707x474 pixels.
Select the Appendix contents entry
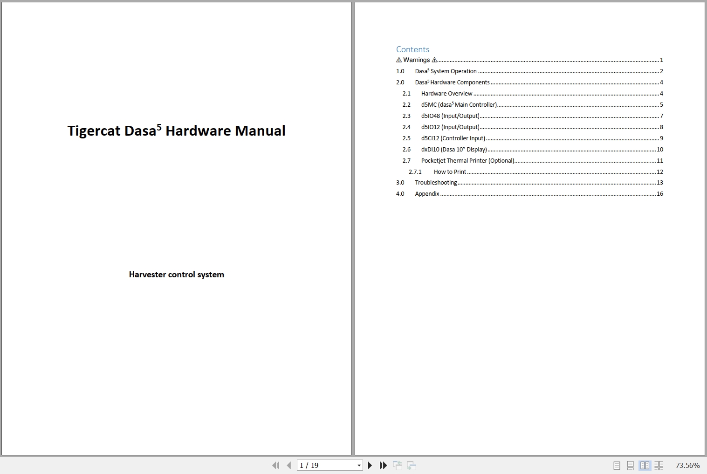[x=427, y=193]
